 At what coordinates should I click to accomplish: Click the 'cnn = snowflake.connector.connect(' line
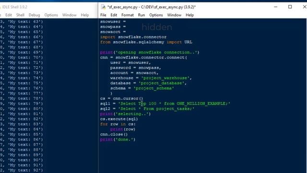click(x=143, y=58)
